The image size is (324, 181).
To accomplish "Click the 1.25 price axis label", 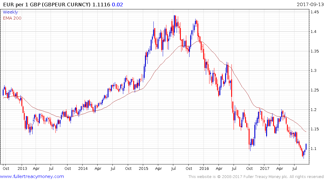I will point(314,90).
